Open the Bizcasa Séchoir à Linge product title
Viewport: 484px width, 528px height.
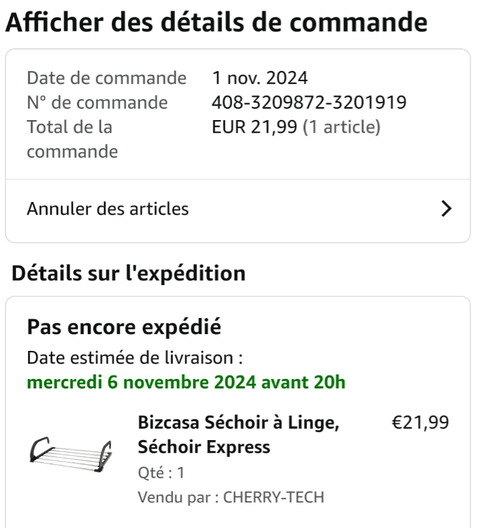coord(239,423)
